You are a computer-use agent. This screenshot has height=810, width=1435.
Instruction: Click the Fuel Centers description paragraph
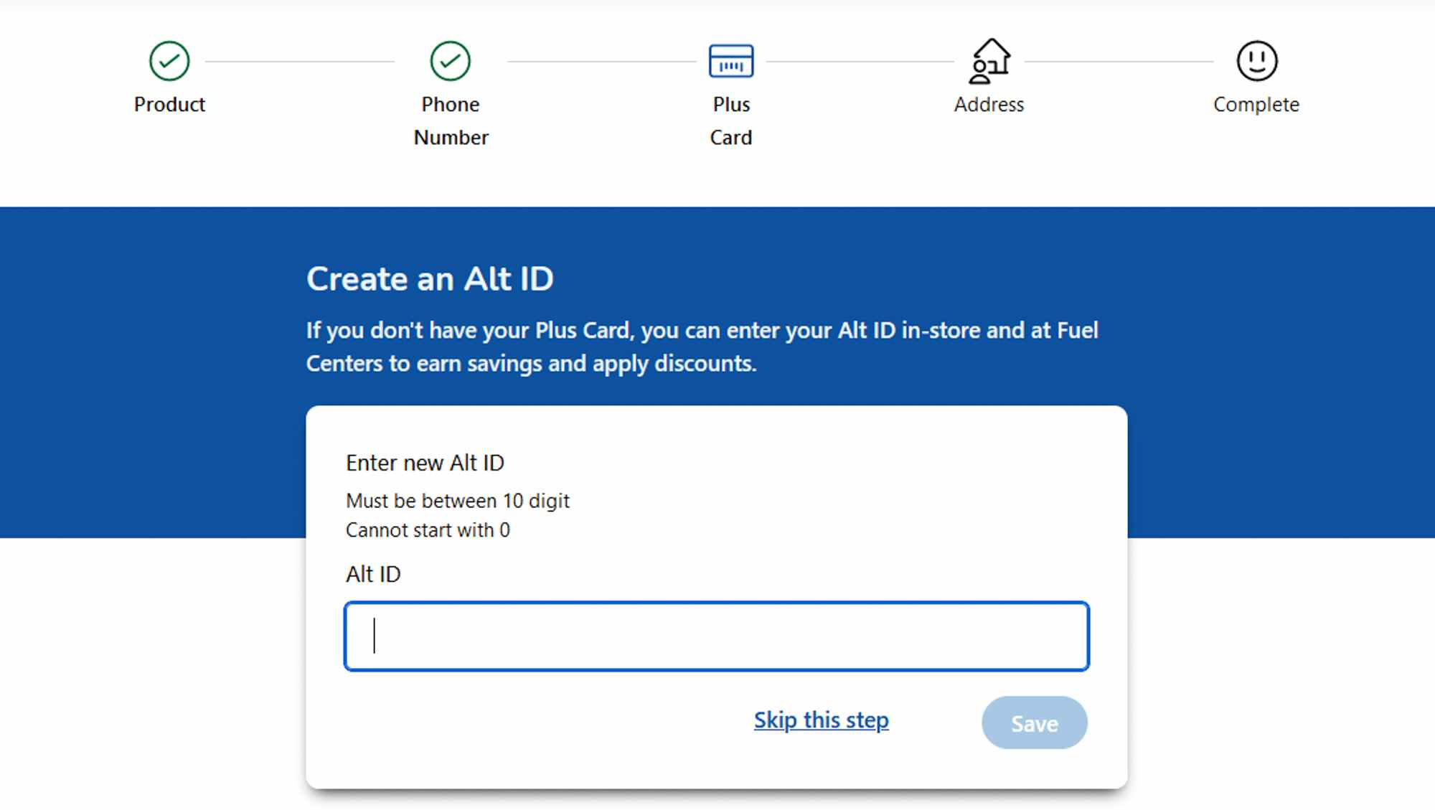tap(702, 347)
